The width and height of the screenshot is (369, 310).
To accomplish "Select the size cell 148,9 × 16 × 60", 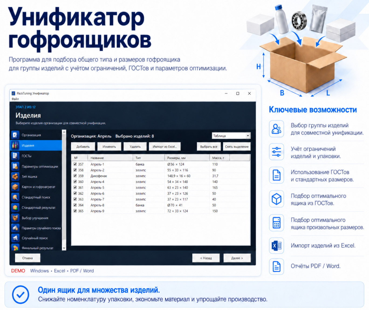I will 179,176.
